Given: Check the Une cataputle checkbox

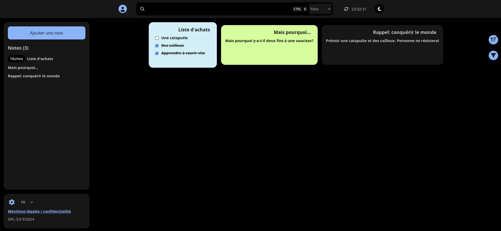Looking at the screenshot, I should click(x=157, y=38).
